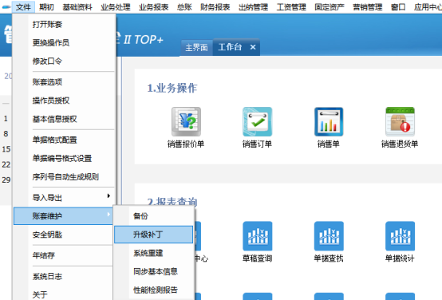
Task: Open the 单据查找 report icon
Action: [329, 236]
